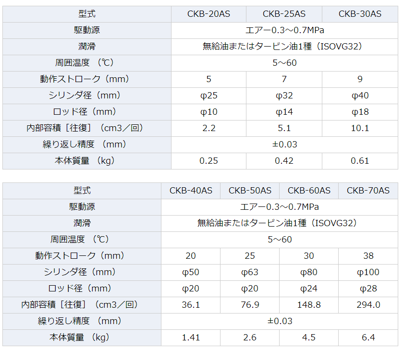
Task: Click the 型式 label in first table
Action: click(87, 14)
